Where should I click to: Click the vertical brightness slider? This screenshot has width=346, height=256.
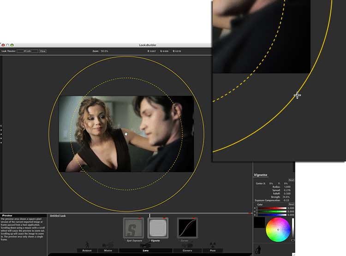[x=293, y=228]
